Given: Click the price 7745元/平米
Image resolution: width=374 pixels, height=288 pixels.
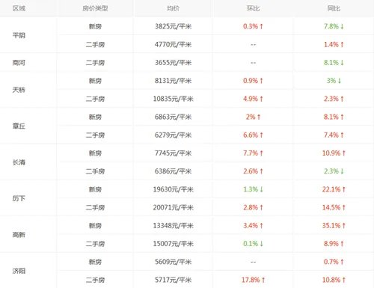Looking at the screenshot, I should coord(173,153).
